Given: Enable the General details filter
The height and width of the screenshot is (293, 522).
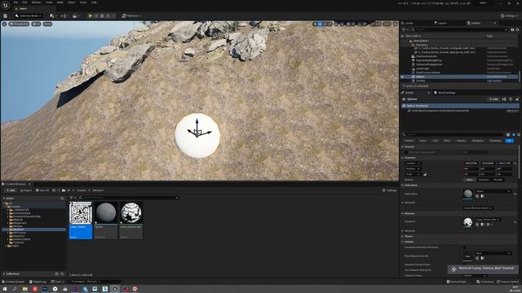Looking at the screenshot, I should click(x=409, y=141).
